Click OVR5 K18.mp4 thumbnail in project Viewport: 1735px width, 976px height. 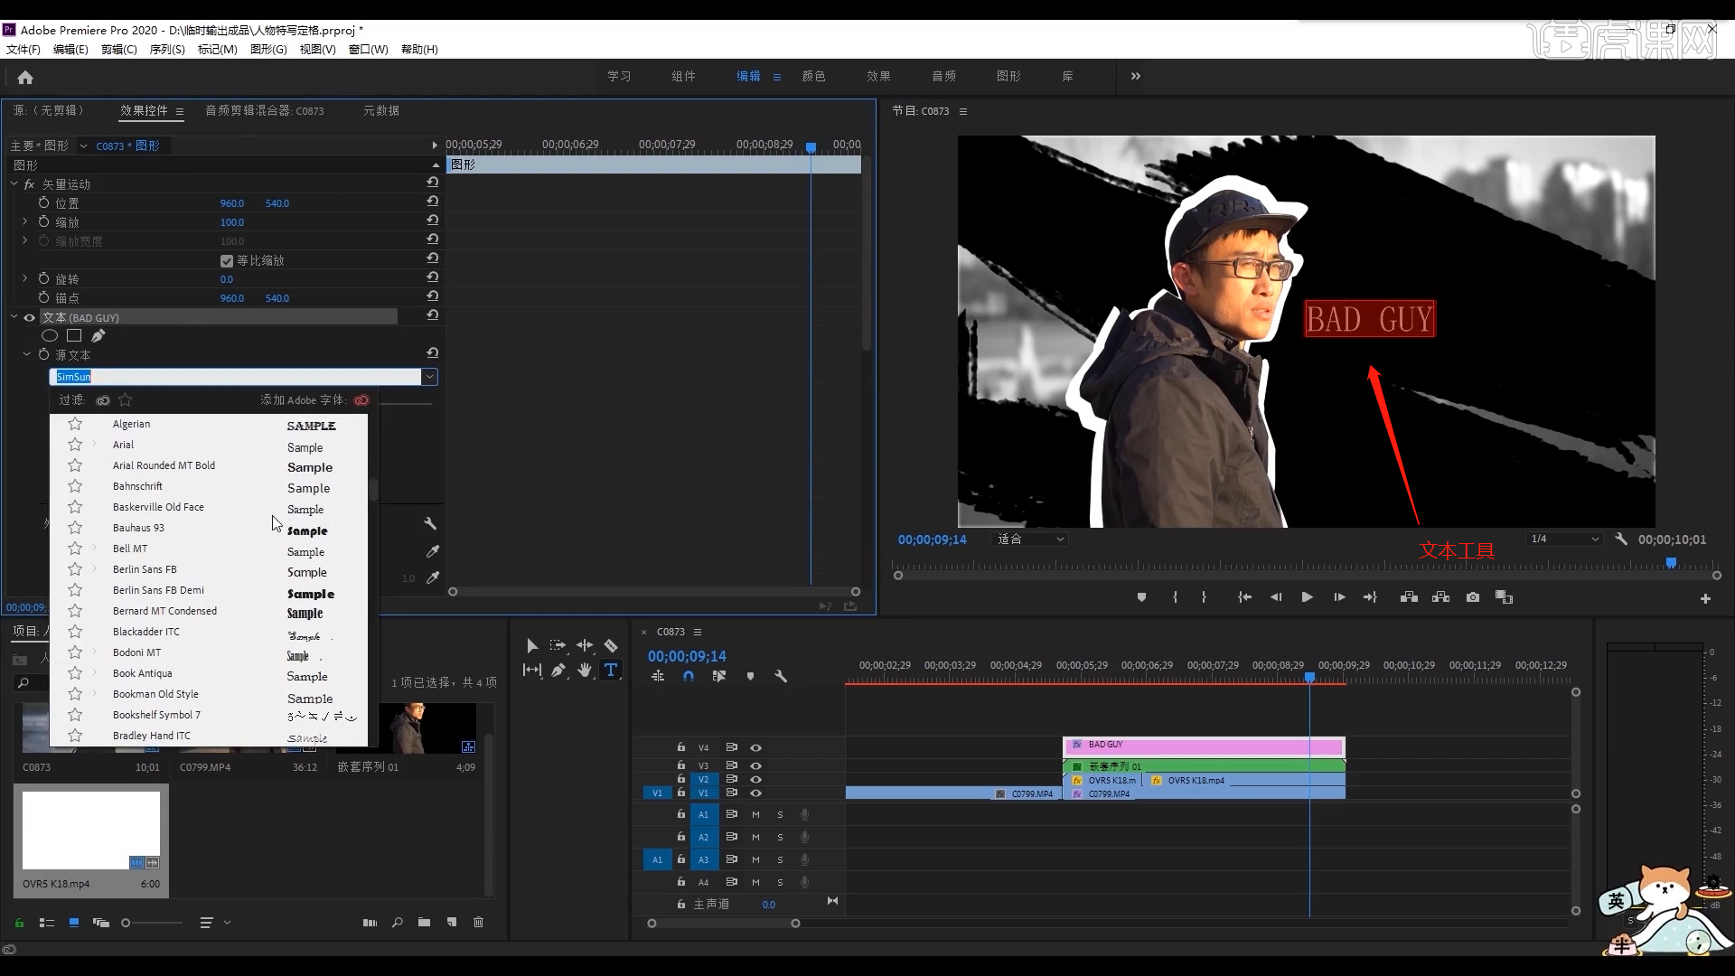(x=91, y=831)
